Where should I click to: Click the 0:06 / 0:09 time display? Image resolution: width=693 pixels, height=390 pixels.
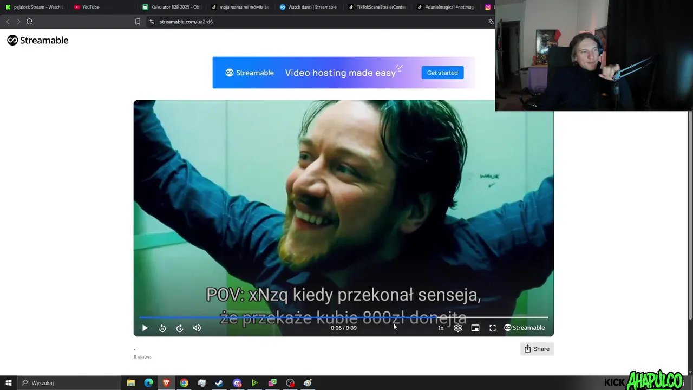pos(344,328)
